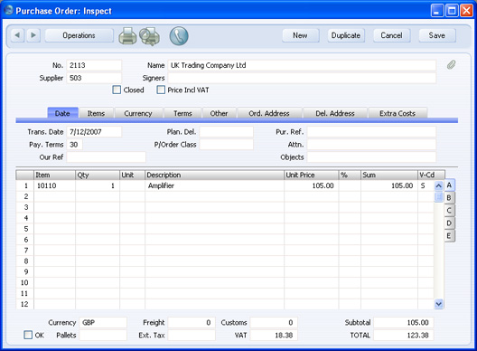Click the New button
The width and height of the screenshot is (477, 351).
pyautogui.click(x=301, y=35)
